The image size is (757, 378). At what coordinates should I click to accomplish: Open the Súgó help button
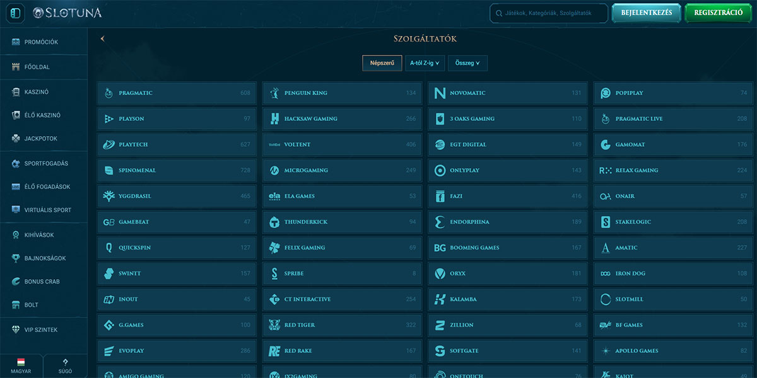[x=65, y=366]
